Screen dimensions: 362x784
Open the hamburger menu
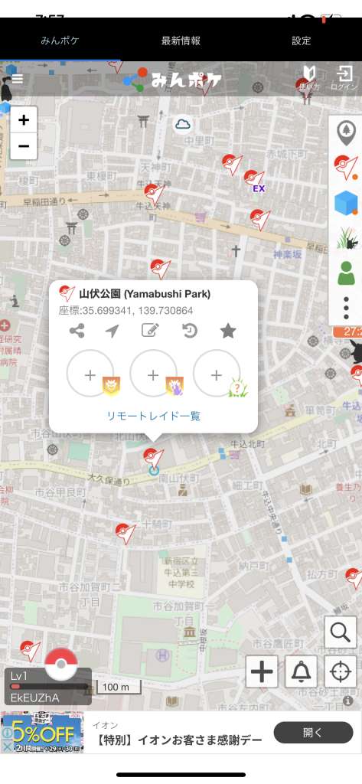18,79
